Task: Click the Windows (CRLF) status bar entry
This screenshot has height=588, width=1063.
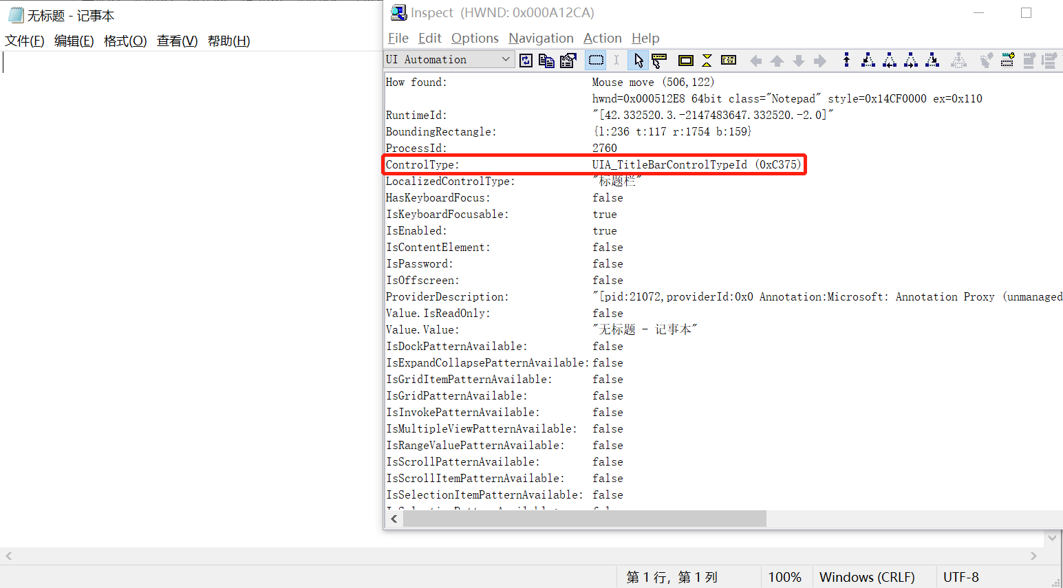Action: click(867, 577)
